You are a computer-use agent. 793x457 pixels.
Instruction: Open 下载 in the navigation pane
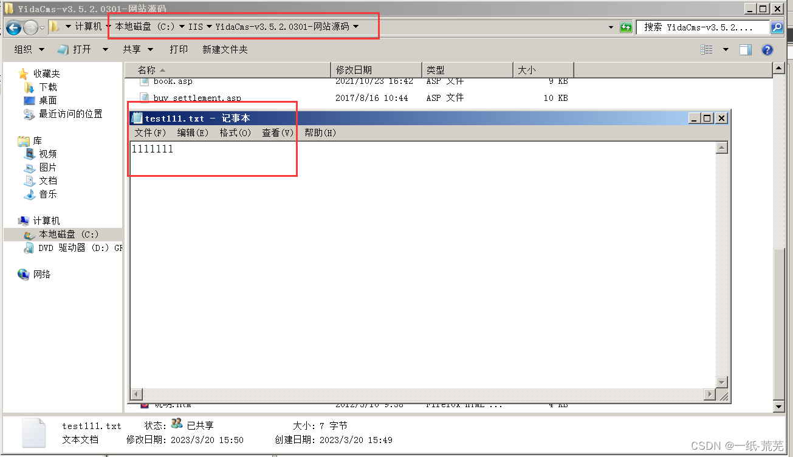[48, 87]
